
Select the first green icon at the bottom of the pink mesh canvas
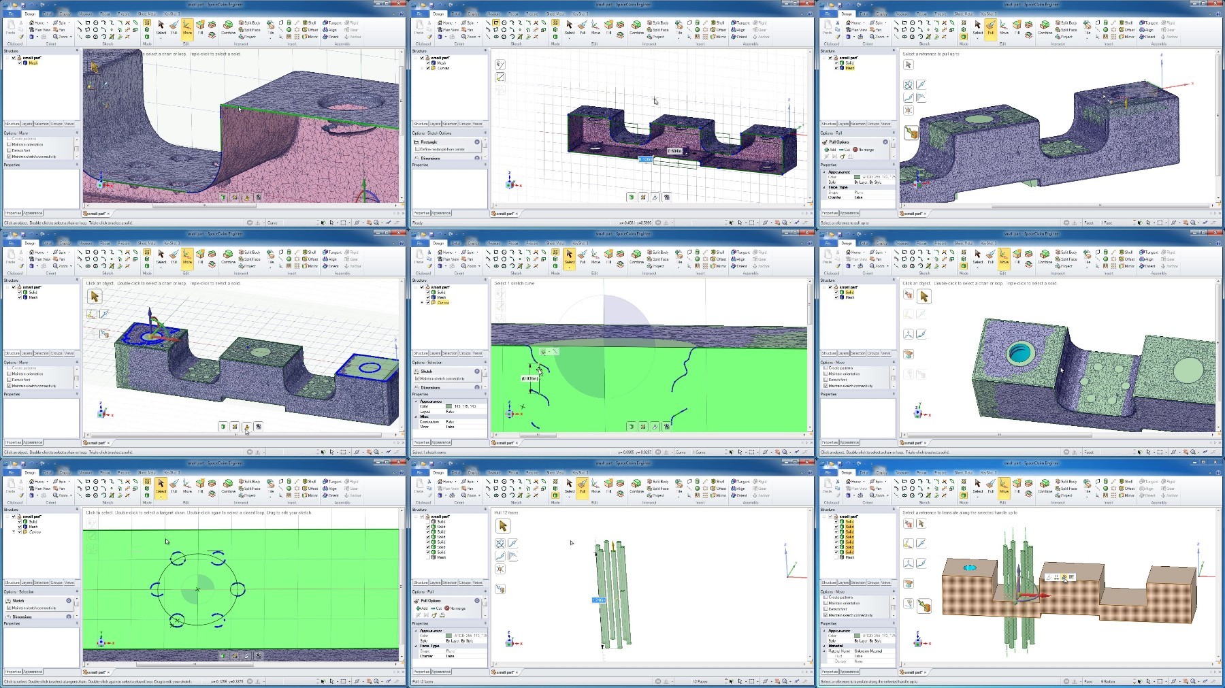point(223,197)
